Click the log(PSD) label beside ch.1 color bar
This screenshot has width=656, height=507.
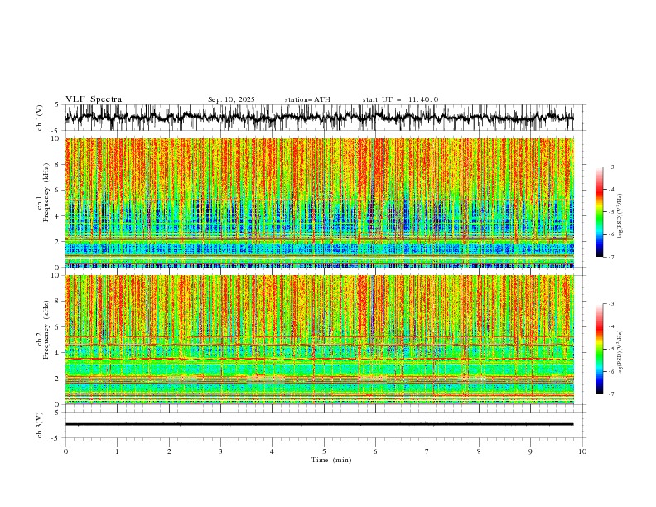pyautogui.click(x=620, y=216)
